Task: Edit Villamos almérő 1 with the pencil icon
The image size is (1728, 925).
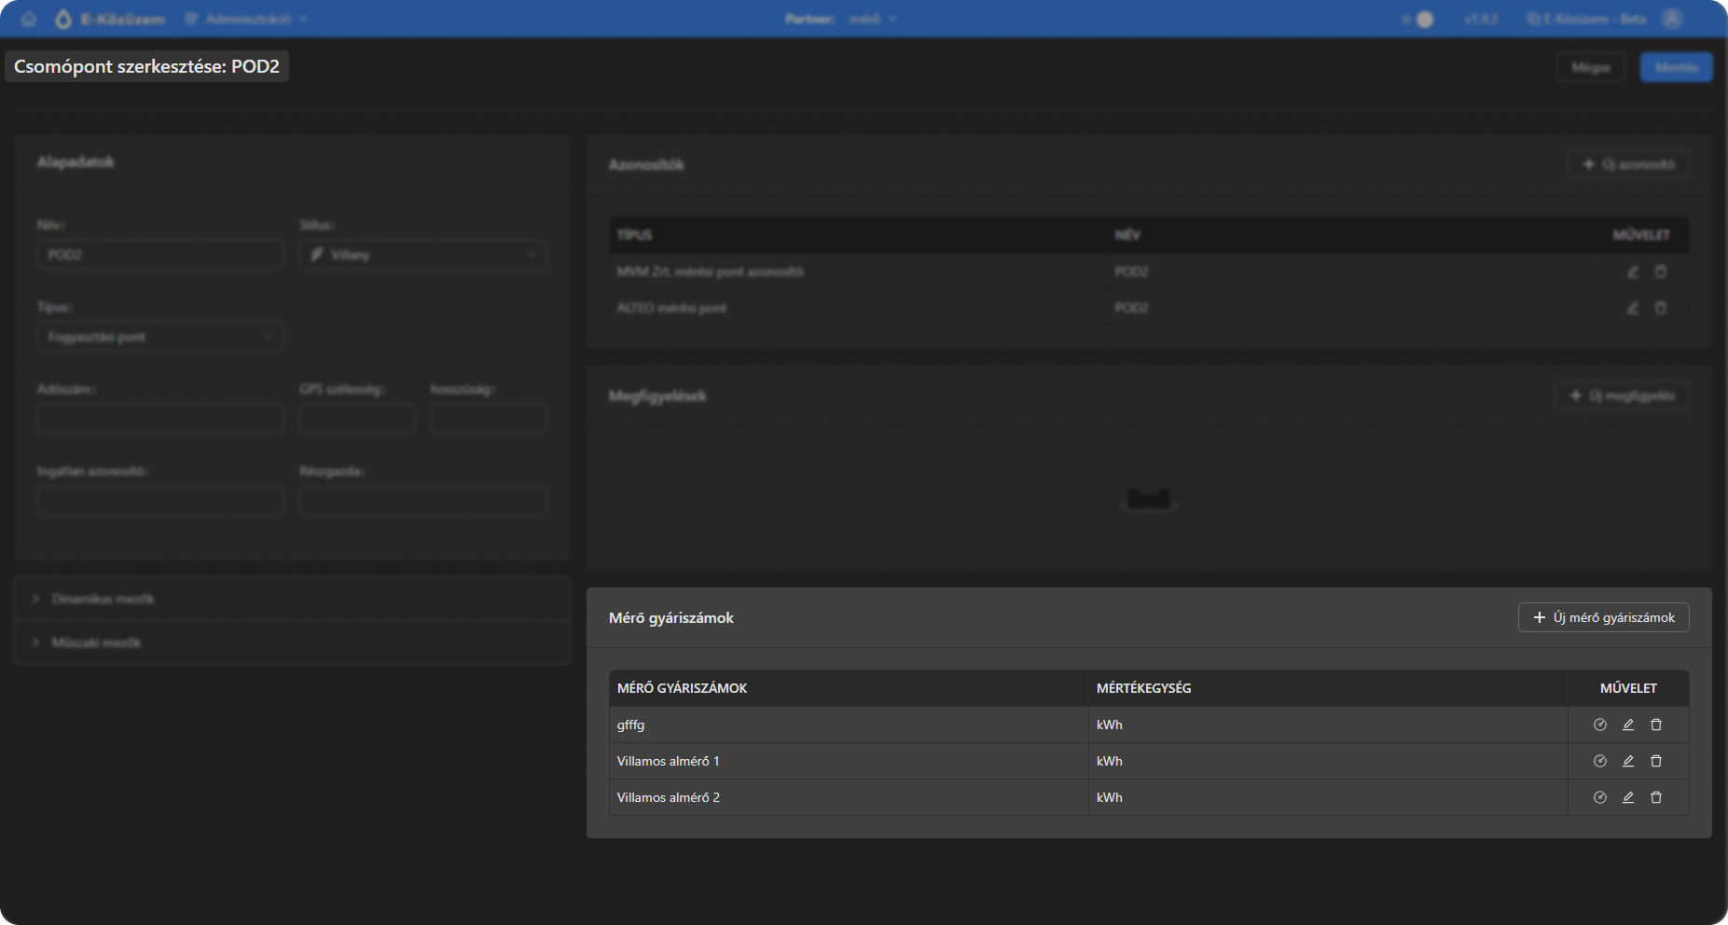Action: coord(1627,761)
